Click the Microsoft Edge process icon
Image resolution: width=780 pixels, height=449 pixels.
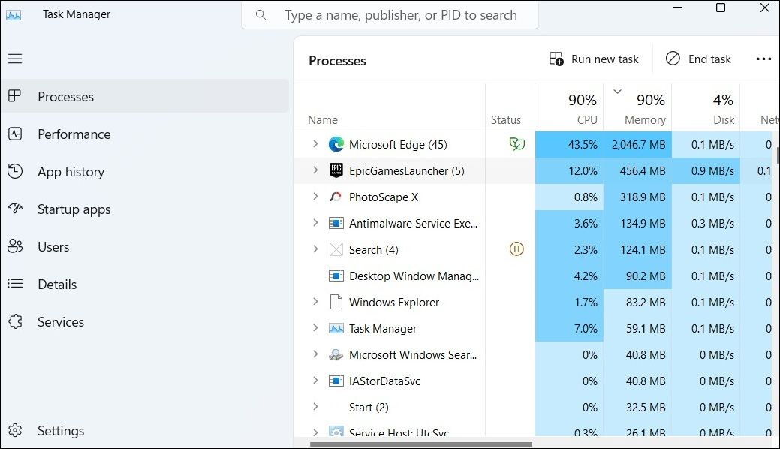tap(336, 145)
